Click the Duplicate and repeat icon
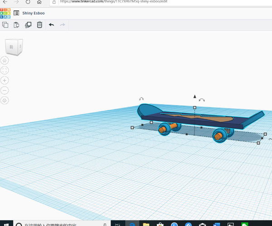 click(x=28, y=25)
